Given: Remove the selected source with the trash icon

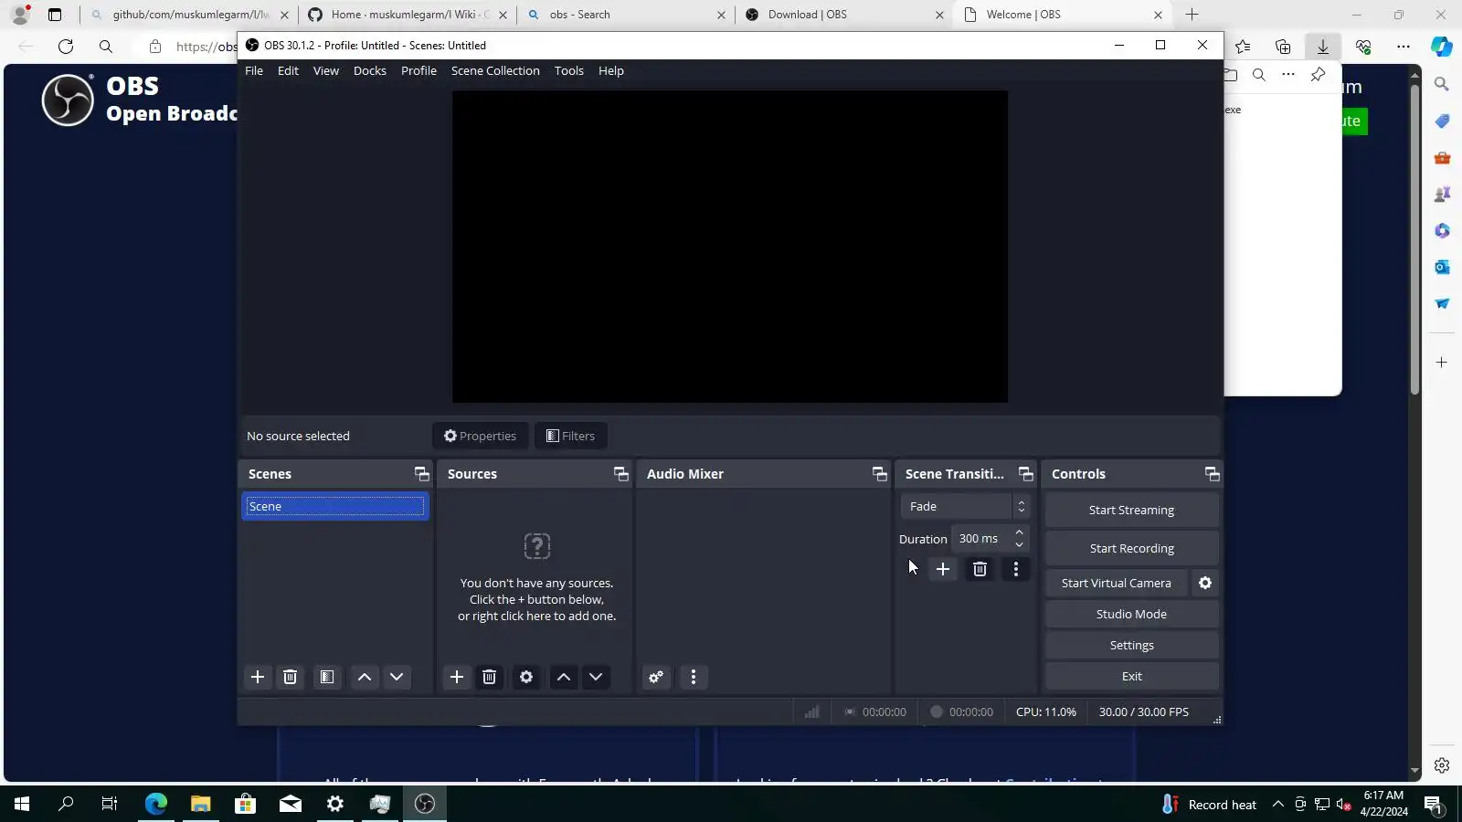Looking at the screenshot, I should tap(489, 677).
